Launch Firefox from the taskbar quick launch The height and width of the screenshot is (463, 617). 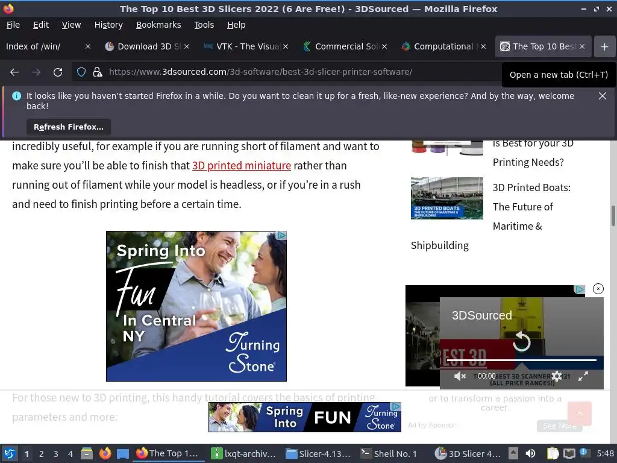click(105, 454)
